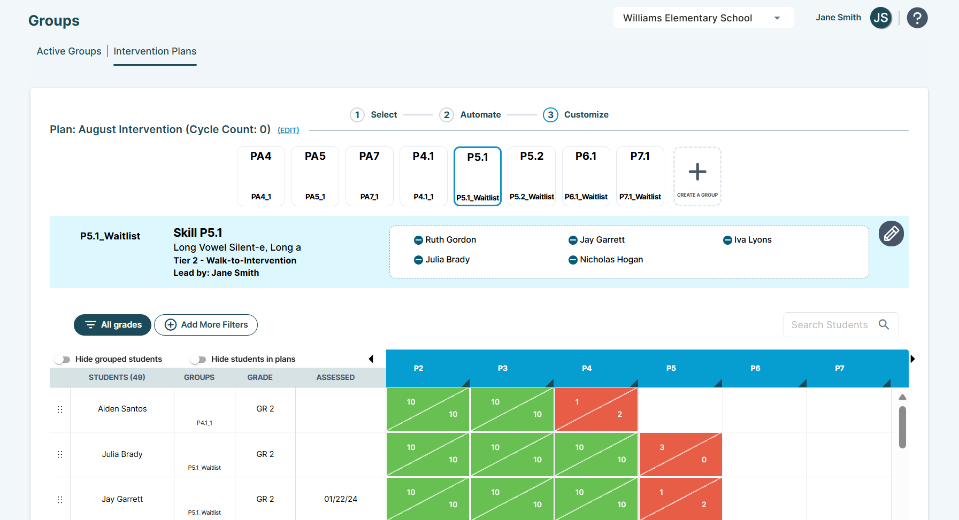Expand the P2 column corner triangle
Viewport: 959px width, 520px height.
coord(465,383)
